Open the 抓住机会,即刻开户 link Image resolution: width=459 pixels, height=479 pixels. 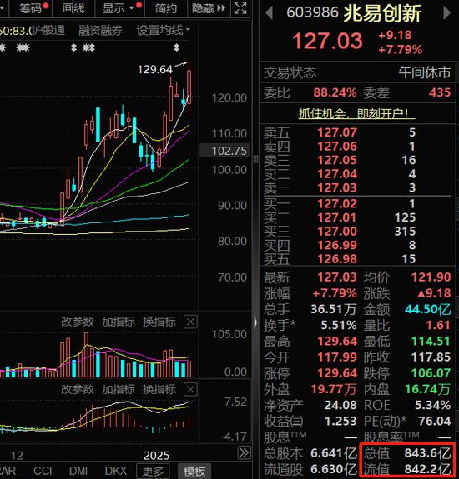coord(356,113)
